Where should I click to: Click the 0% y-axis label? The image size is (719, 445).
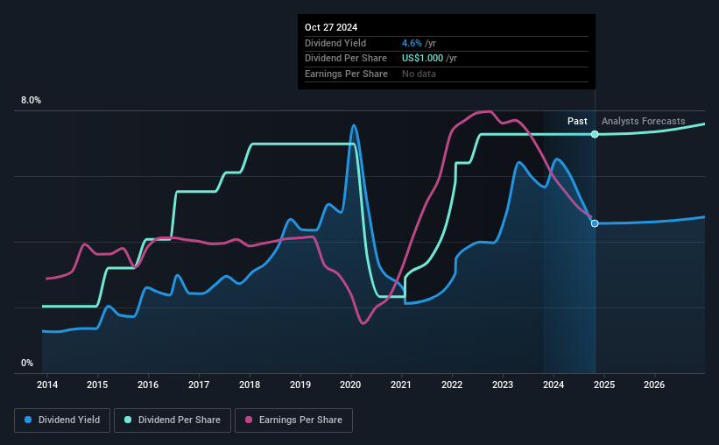coord(27,363)
